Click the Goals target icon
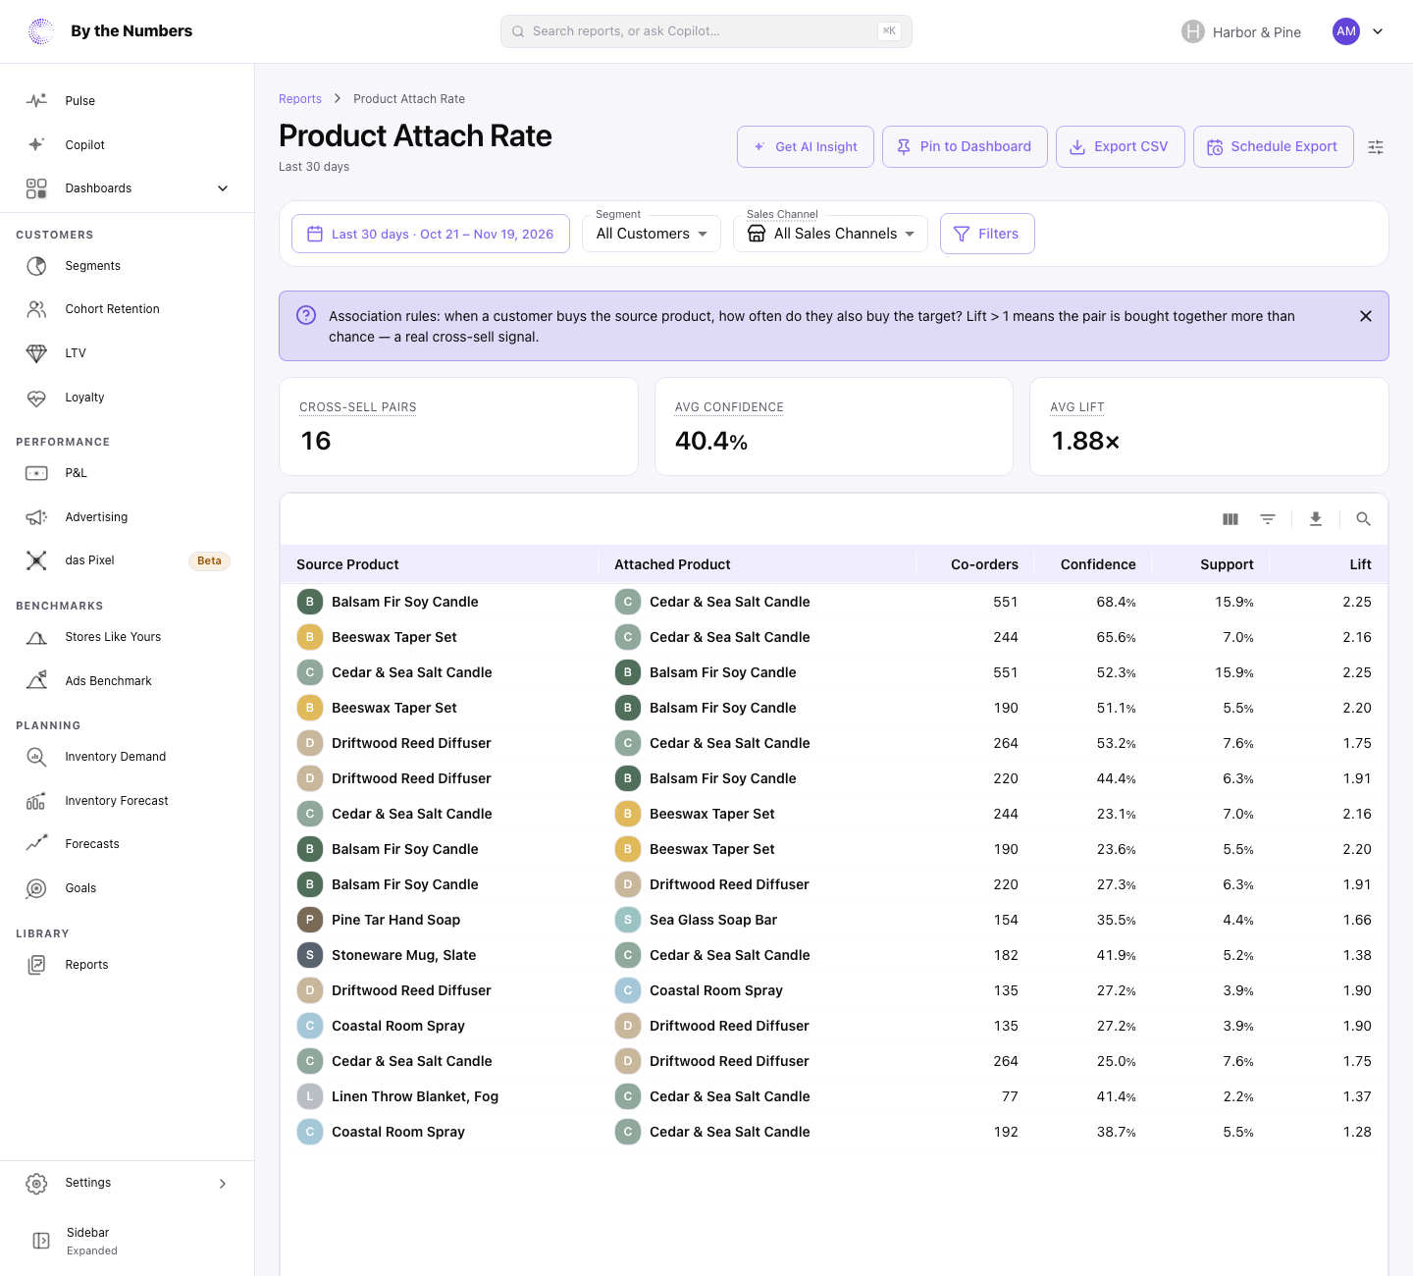This screenshot has width=1413, height=1276. click(36, 888)
